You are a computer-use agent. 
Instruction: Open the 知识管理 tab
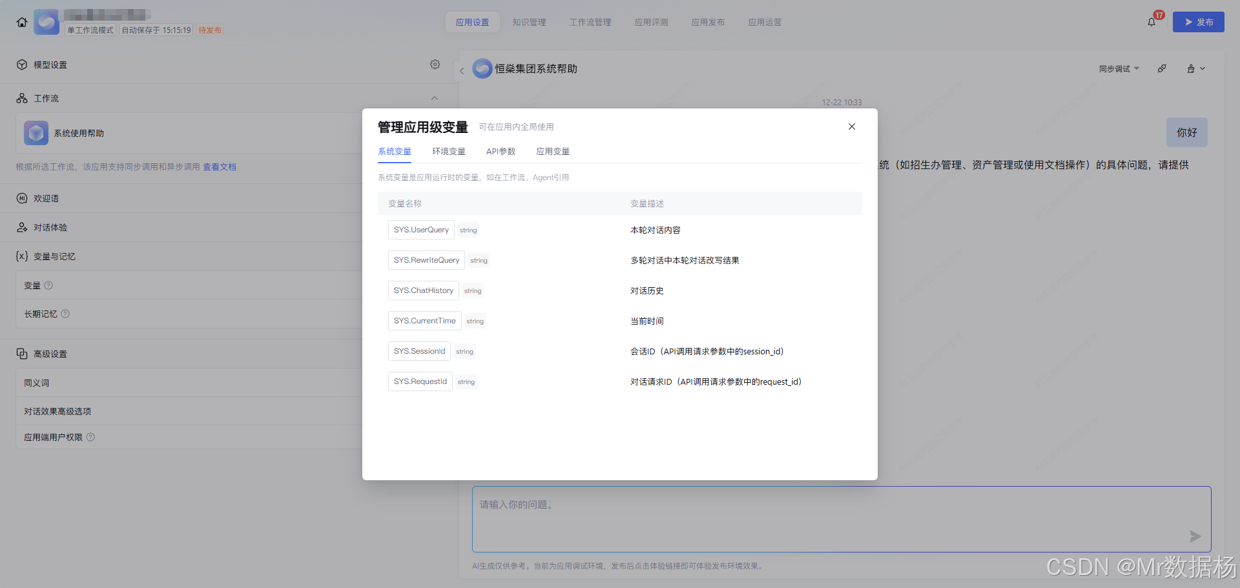[x=529, y=21]
